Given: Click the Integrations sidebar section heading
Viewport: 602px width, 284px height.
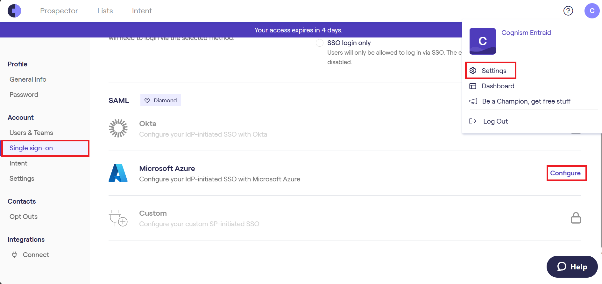Looking at the screenshot, I should [x=26, y=240].
